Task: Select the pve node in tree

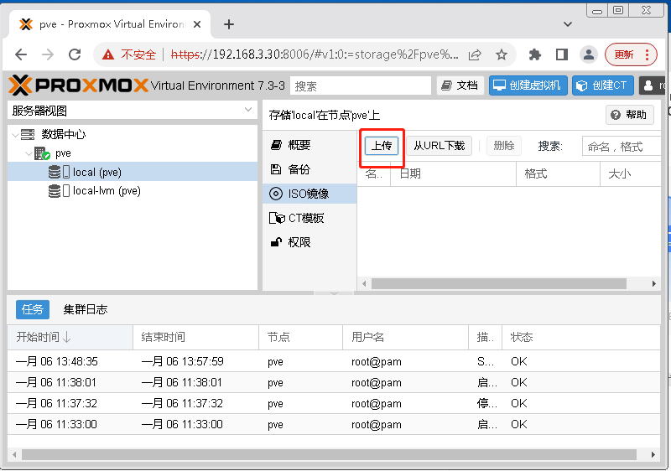Action: 63,153
